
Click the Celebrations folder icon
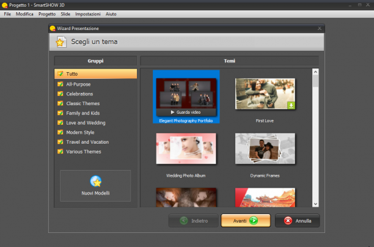(x=61, y=94)
